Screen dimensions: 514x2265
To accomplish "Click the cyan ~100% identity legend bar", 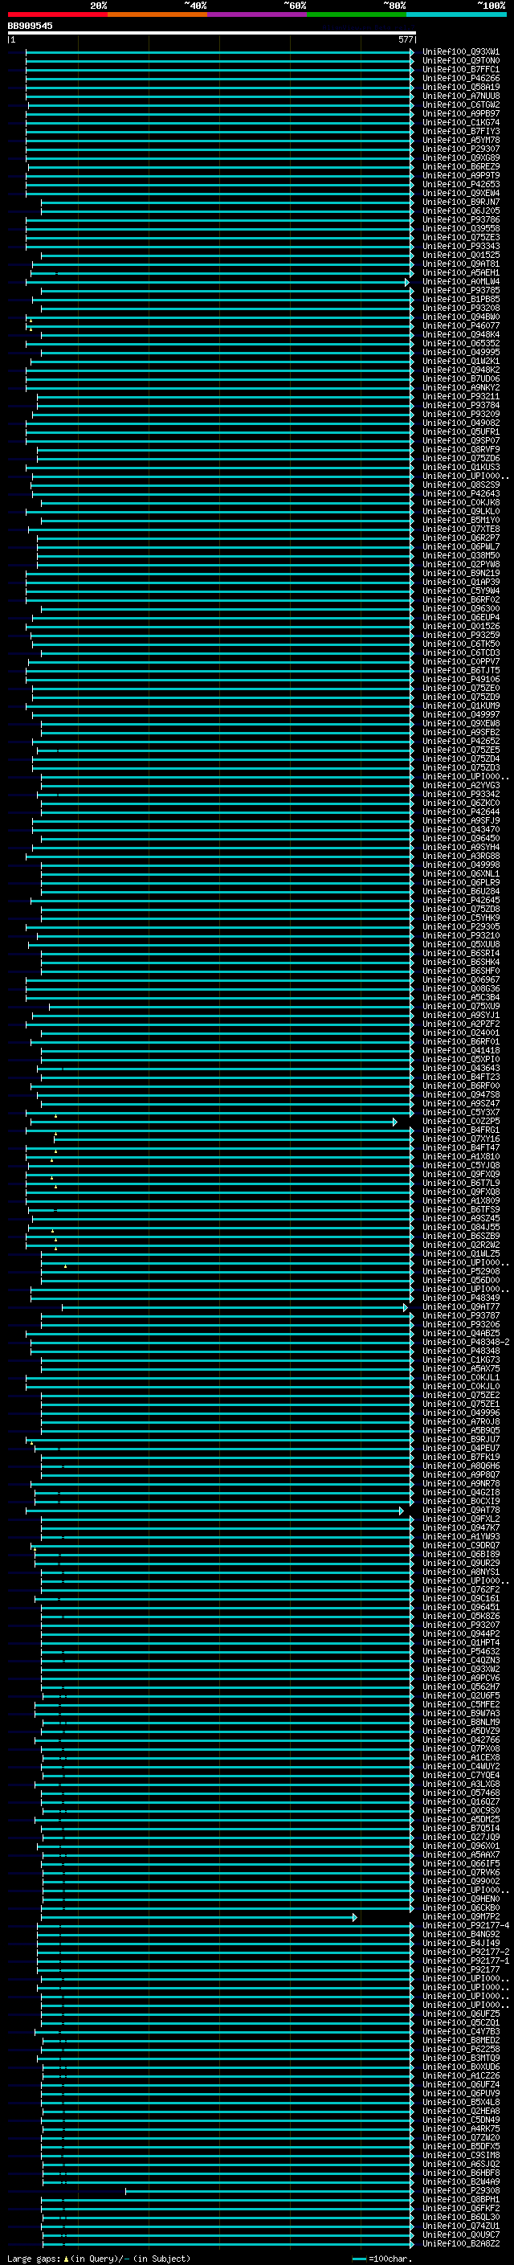I will click(456, 14).
